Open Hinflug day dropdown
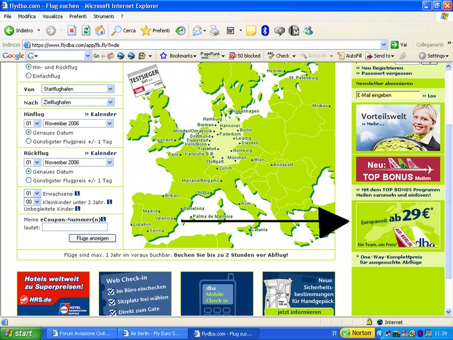Image resolution: width=453 pixels, height=340 pixels. point(32,124)
